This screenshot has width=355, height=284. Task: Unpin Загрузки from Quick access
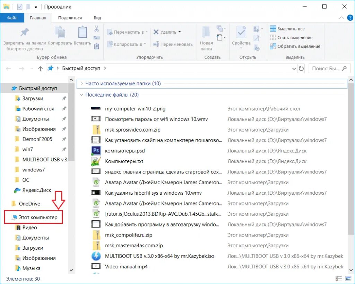pos(64,98)
